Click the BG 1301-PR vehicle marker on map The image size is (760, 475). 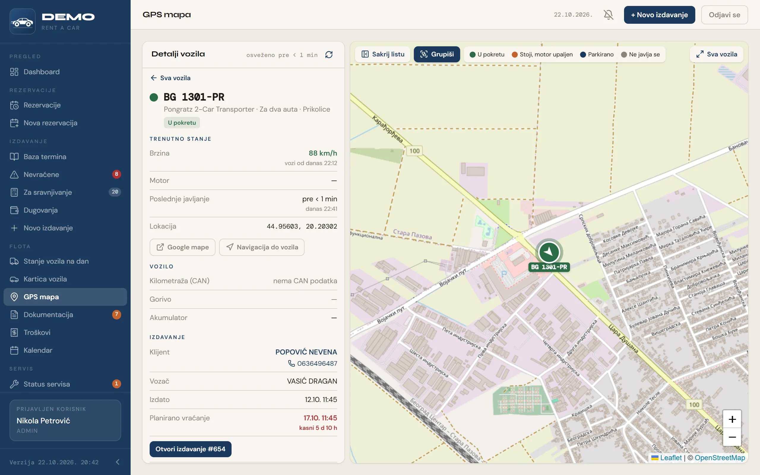(549, 252)
